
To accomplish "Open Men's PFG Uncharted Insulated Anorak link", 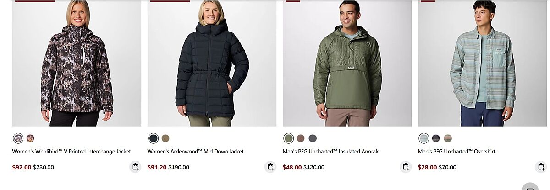I will point(330,152).
